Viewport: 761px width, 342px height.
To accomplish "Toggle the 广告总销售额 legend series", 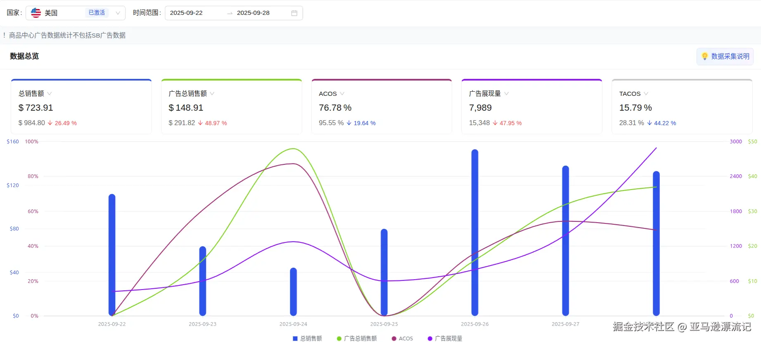I will 357,338.
